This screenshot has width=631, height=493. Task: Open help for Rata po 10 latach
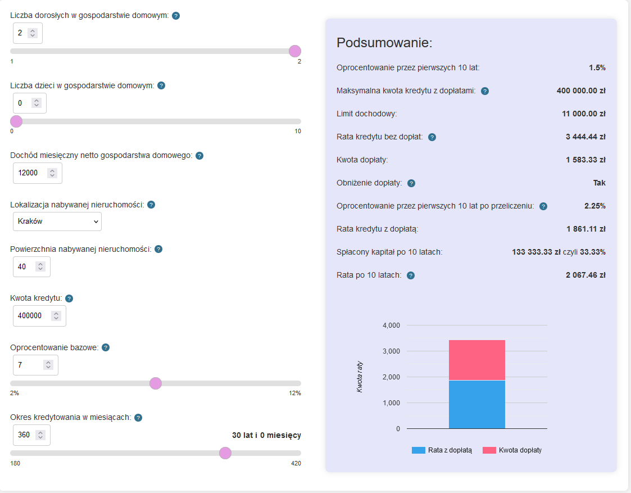(411, 275)
